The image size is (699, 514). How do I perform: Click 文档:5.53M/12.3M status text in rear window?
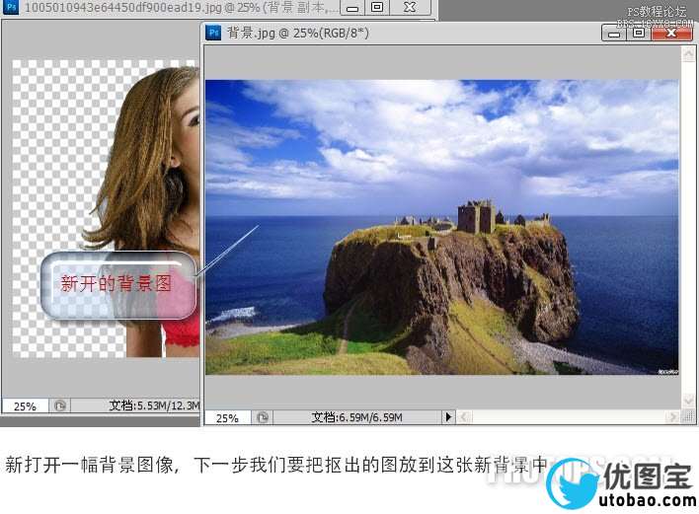(154, 405)
